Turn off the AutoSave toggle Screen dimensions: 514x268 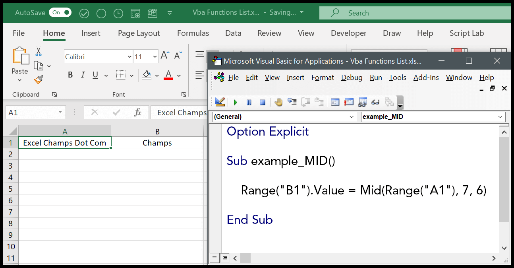[x=60, y=13]
